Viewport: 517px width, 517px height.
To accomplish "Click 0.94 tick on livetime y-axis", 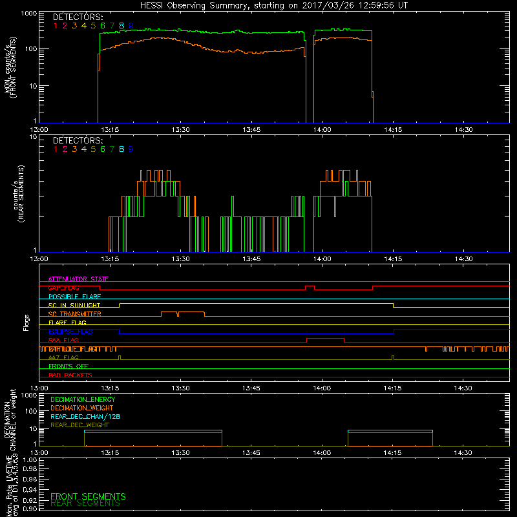I will [30, 490].
